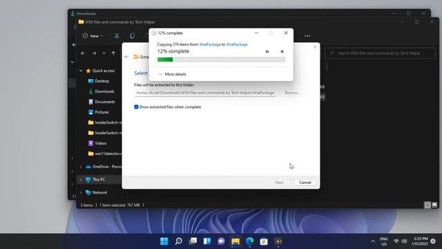The image size is (442, 249).
Task: Click the extraction folder path field
Action: 205,93
